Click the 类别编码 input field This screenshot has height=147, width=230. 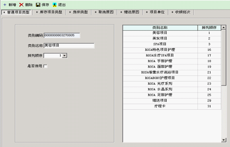[x=62, y=35]
